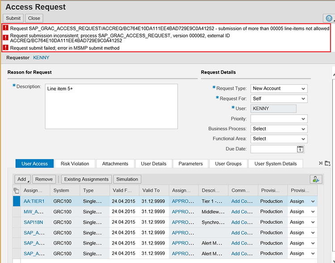Click the error icon beside 'Request submit failed'

pyautogui.click(x=6, y=47)
